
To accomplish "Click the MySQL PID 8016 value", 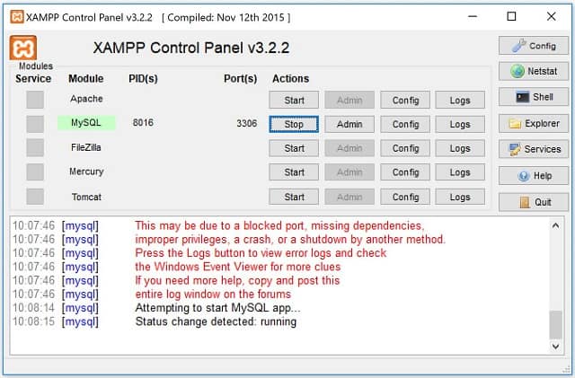I will tap(143, 122).
